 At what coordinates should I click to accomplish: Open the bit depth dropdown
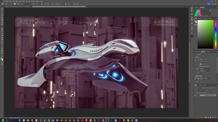[x=205, y=71]
